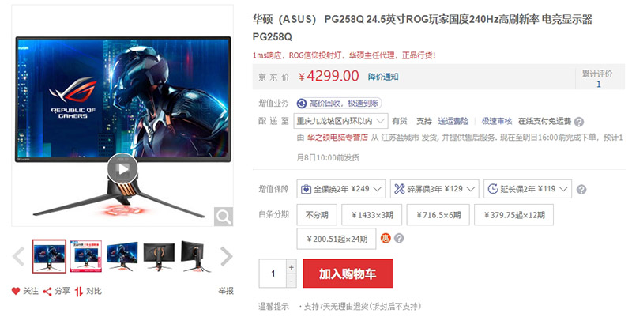Select the rear-view monitor thumbnail
This screenshot has height=317, width=632.
159,256
